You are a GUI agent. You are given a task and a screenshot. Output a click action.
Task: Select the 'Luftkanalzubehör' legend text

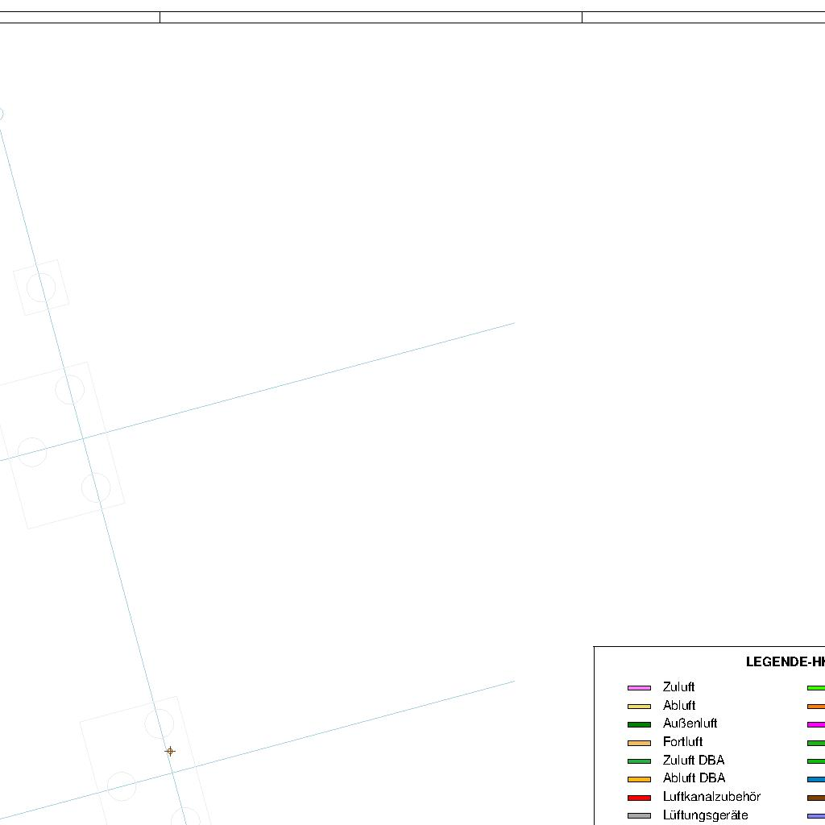(711, 797)
